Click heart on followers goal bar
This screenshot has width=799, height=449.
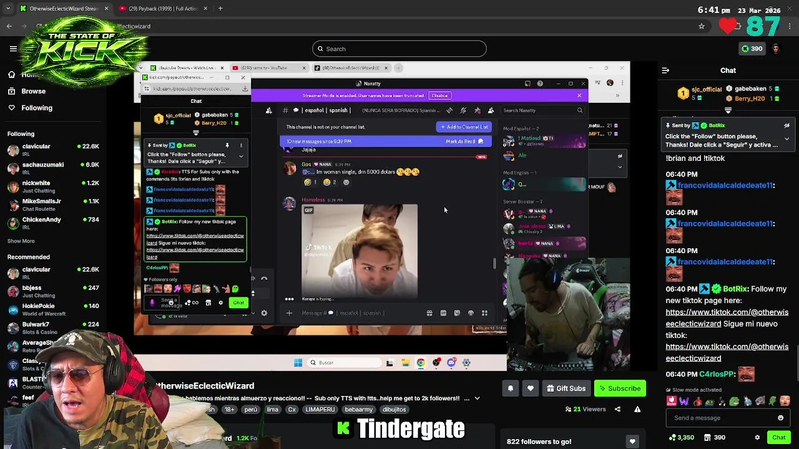click(632, 442)
